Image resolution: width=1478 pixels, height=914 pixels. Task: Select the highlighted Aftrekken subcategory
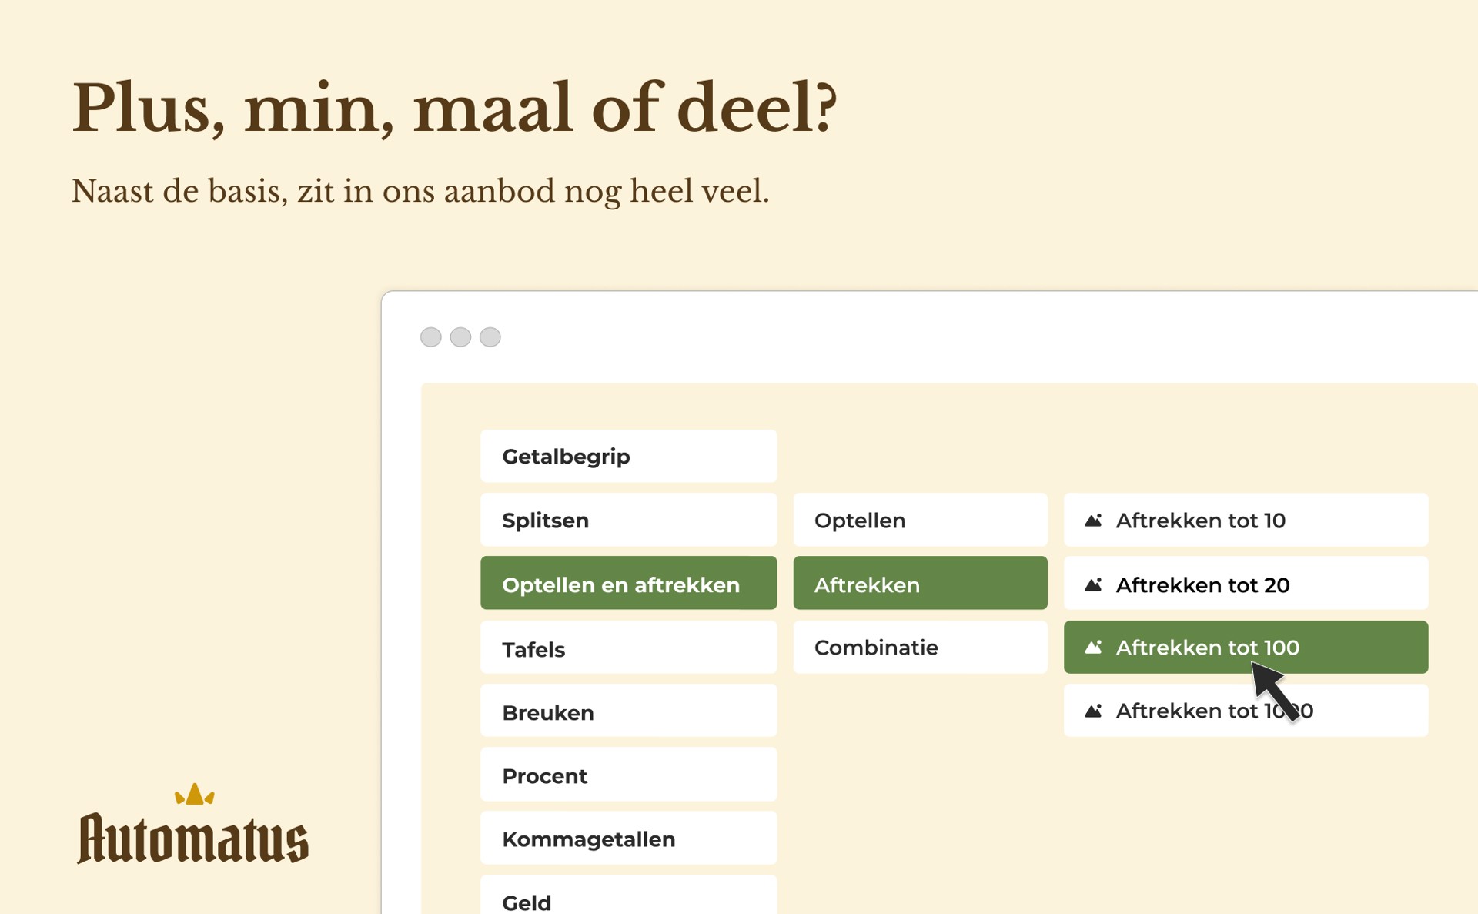tap(920, 584)
